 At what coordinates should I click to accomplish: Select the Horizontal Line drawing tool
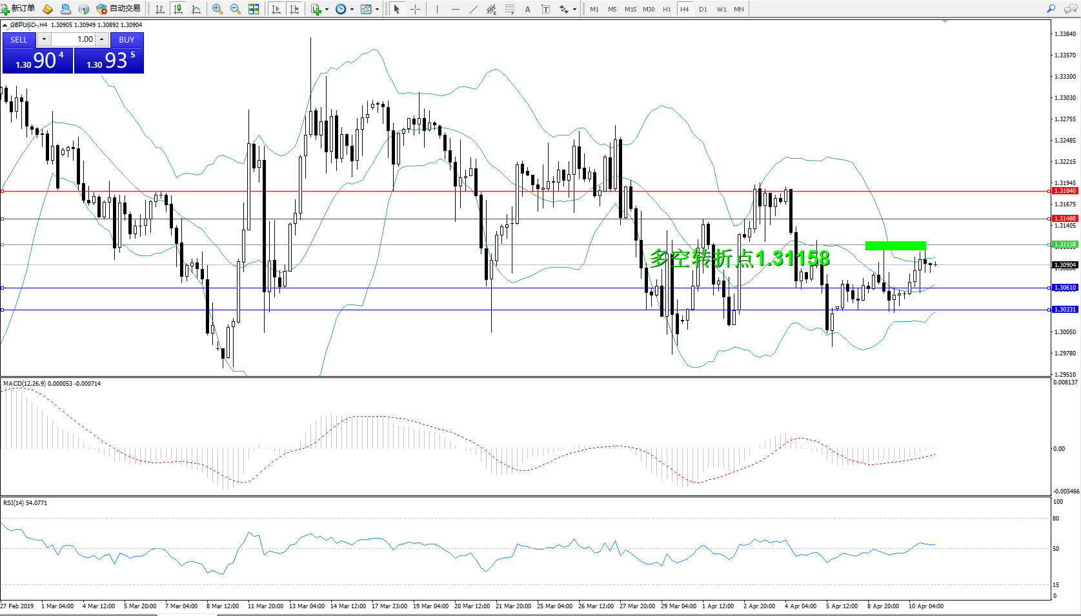[456, 9]
